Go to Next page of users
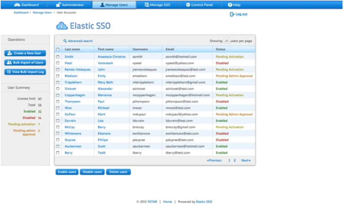The width and height of the screenshot is (344, 207). point(246,160)
